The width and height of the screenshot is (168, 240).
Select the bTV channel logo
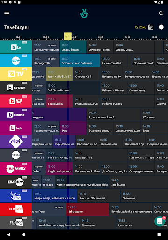(x=16, y=47)
